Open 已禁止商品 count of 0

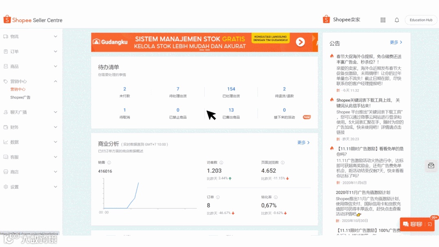pos(178,110)
